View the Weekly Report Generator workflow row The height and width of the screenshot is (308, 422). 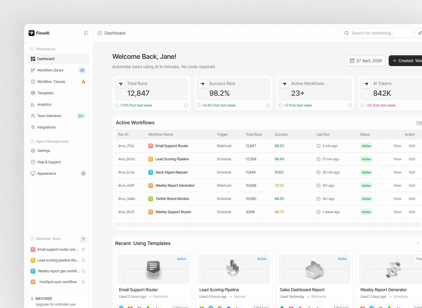pos(397,186)
